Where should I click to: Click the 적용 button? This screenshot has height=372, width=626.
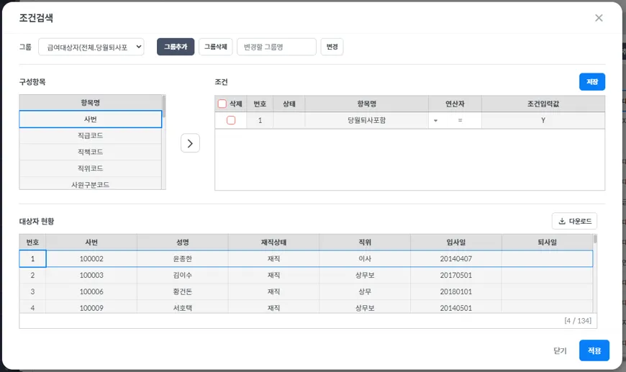tap(594, 350)
